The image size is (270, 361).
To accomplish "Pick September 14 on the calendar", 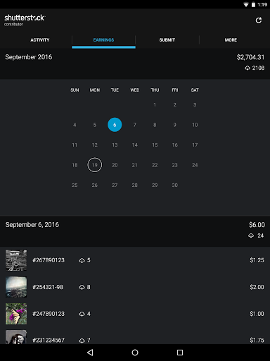I will [x=135, y=145].
